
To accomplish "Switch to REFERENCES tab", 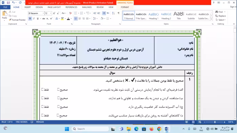I will point(71,7).
